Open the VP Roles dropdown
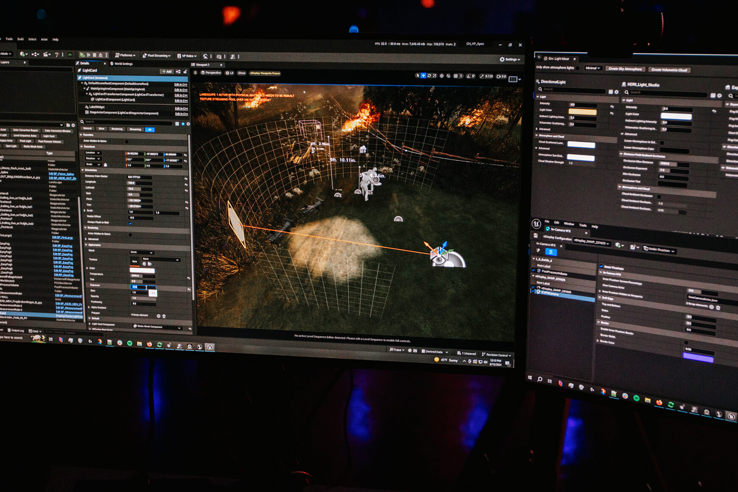 click(187, 56)
